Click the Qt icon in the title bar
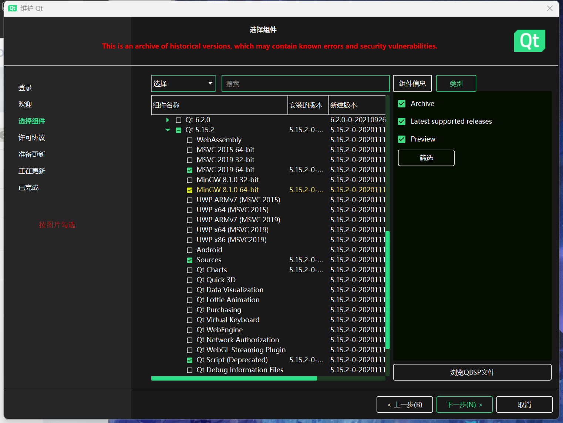 (13, 8)
